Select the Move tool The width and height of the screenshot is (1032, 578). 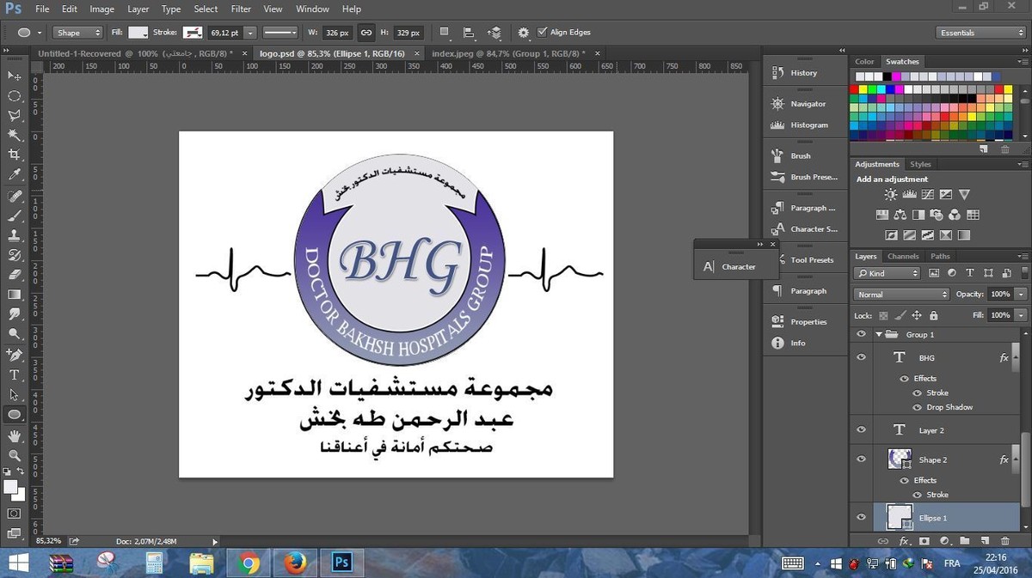tap(15, 76)
